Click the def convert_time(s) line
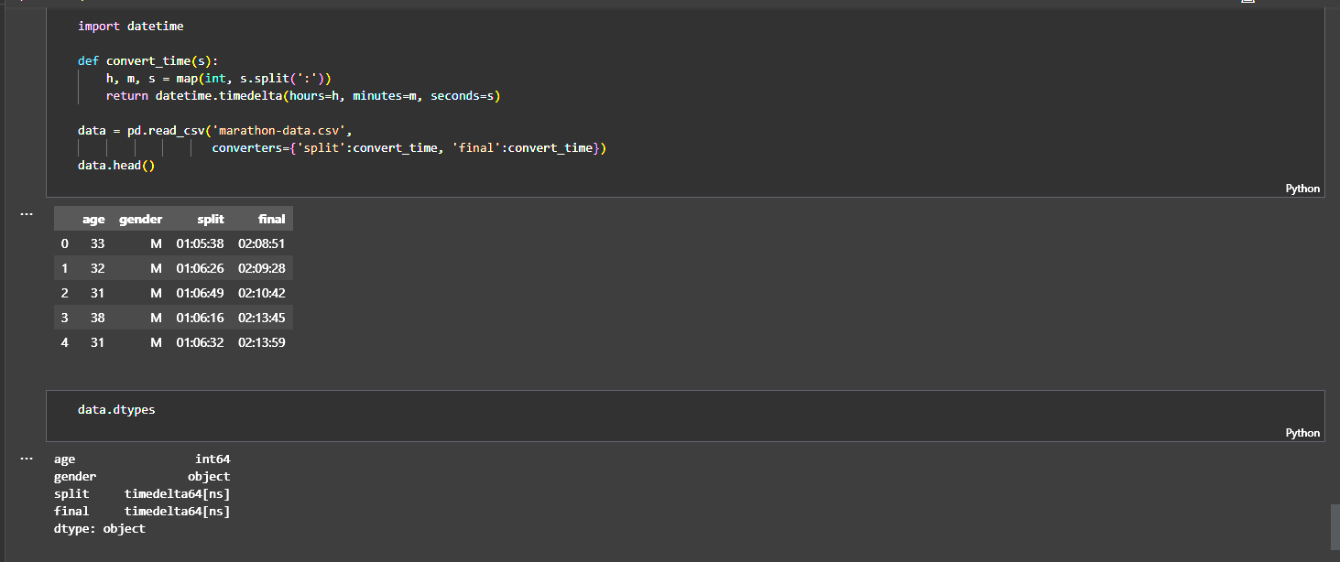The width and height of the screenshot is (1340, 562). tap(148, 61)
